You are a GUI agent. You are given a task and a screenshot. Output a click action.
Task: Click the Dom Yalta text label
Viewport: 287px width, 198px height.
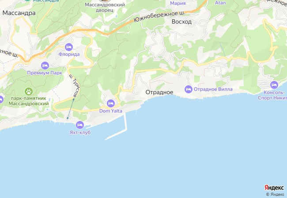pos(111,111)
